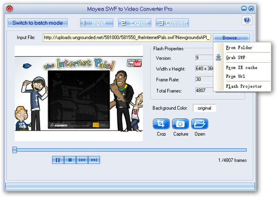
Task: Click the Total Frames value 4807
Action: click(x=204, y=91)
